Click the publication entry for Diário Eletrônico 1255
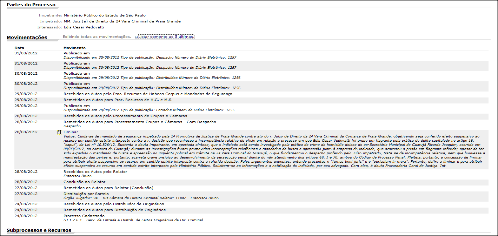498x236 pixels. point(149,110)
